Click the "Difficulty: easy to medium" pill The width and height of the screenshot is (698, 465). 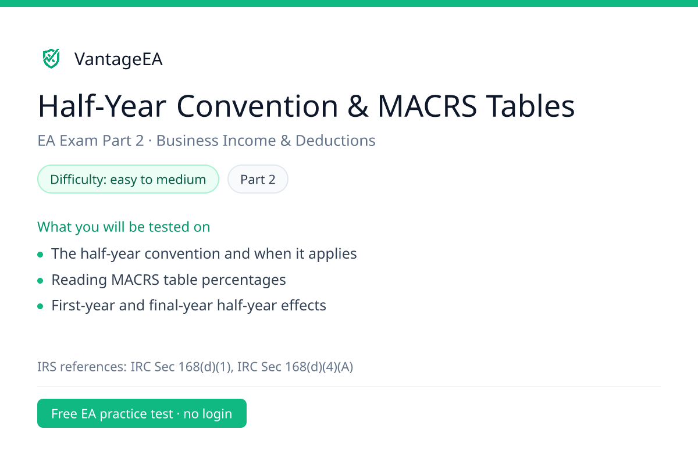128,179
